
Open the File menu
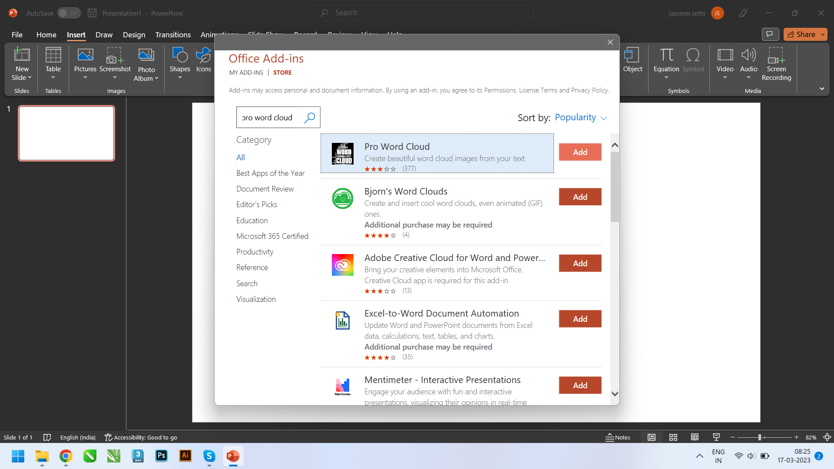(17, 35)
